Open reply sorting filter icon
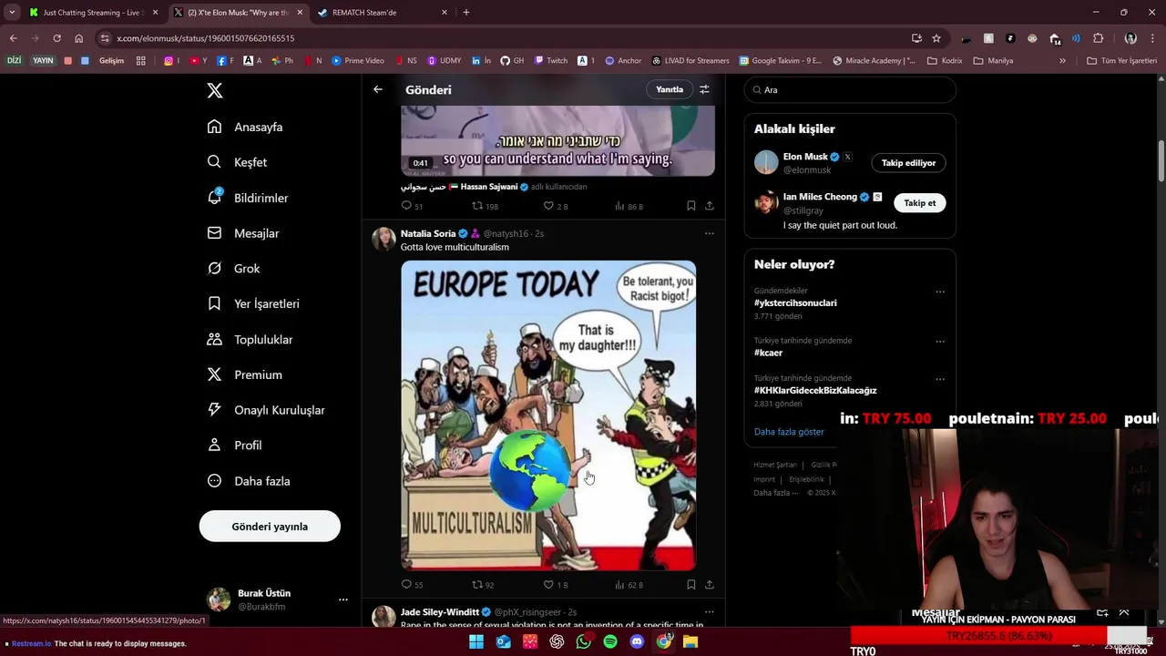Screen dimensions: 1166x656 [x=704, y=89]
